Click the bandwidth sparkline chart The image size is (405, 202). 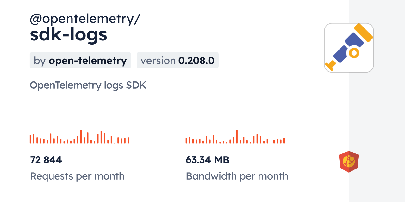coord(235,137)
